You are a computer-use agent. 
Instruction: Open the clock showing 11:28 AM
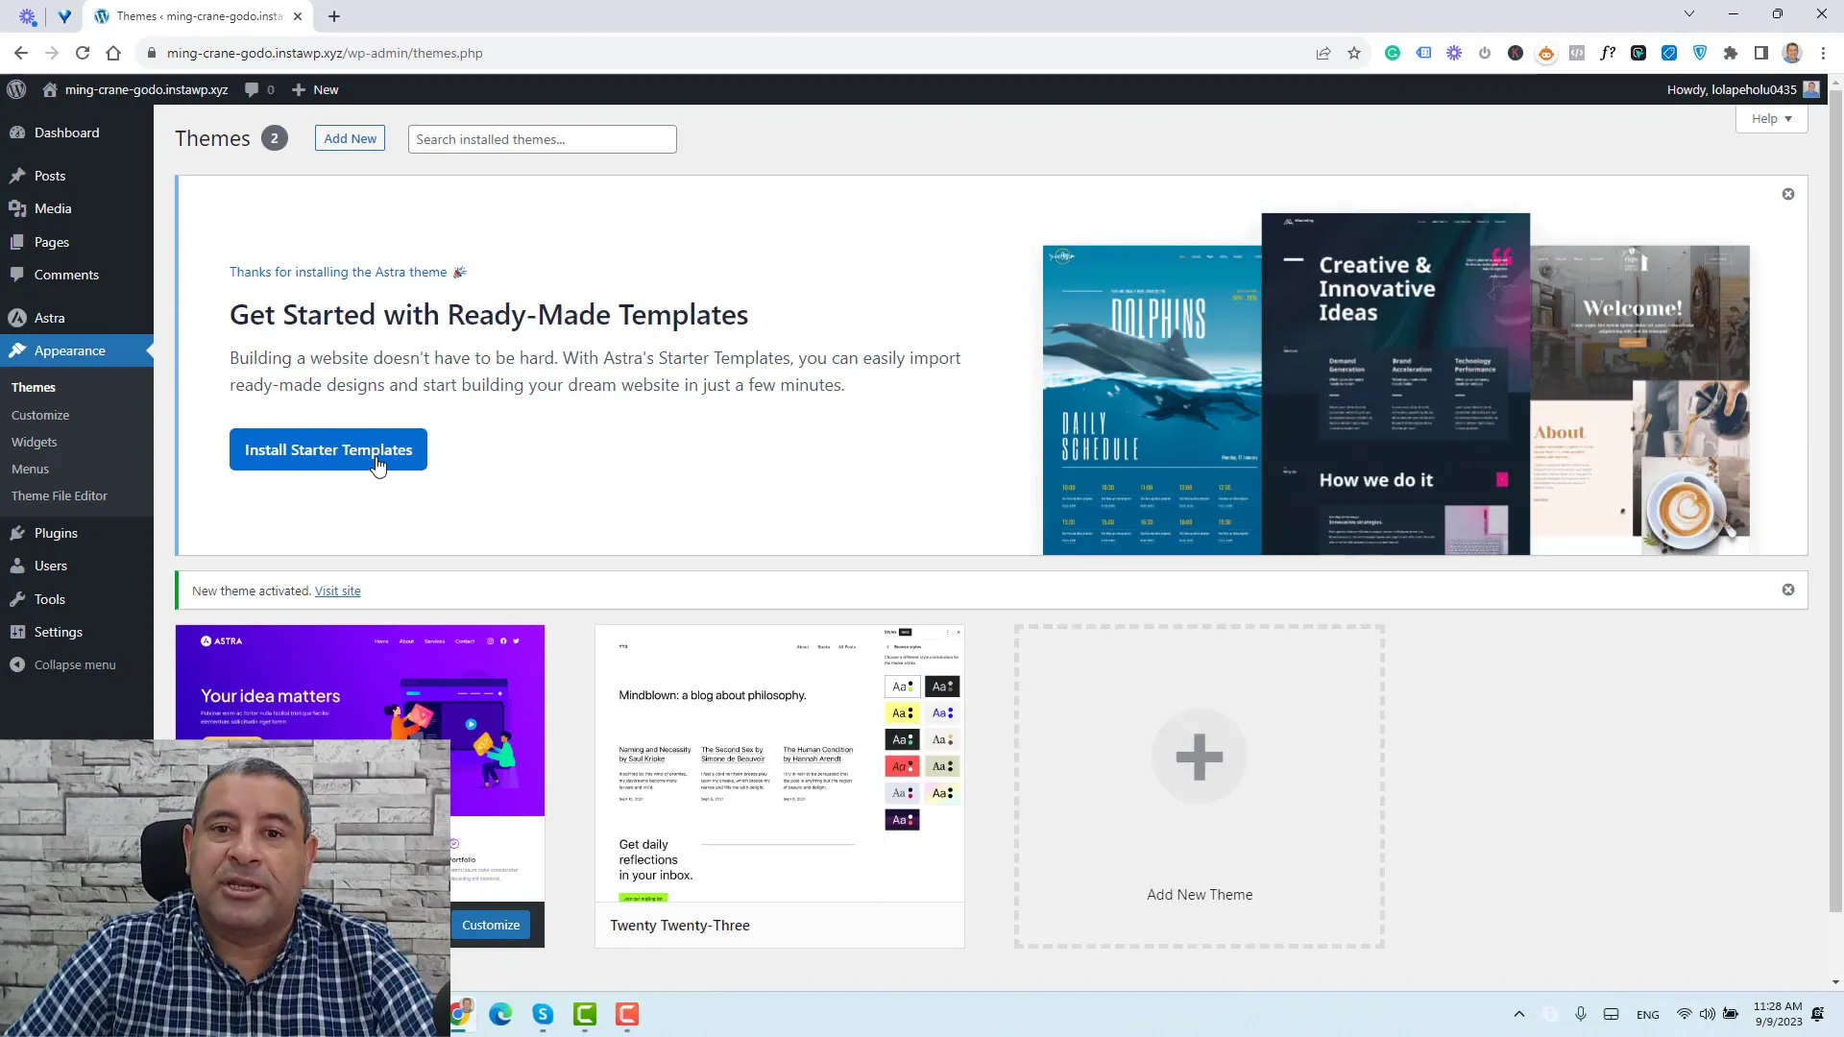click(x=1778, y=1014)
